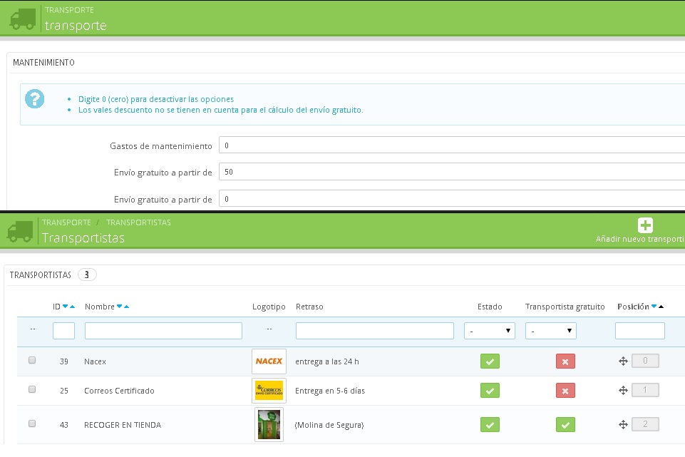
Task: Click the Nacex name cell
Action: pyautogui.click(x=96, y=361)
